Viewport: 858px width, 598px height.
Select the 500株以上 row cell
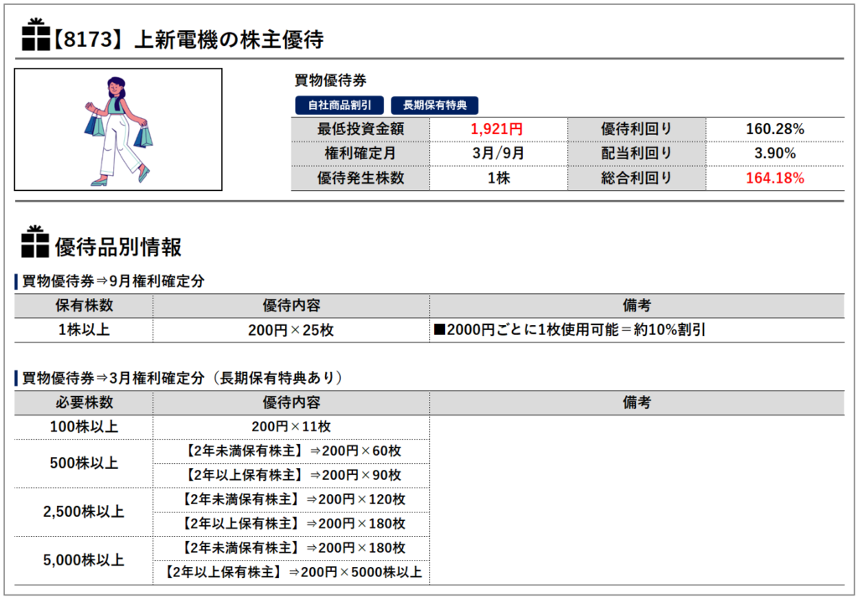coord(84,463)
